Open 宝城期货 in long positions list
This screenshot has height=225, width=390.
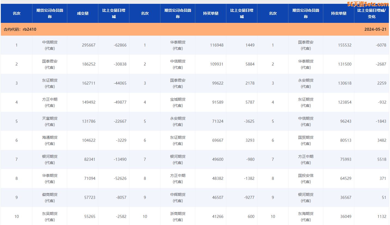tap(178, 100)
